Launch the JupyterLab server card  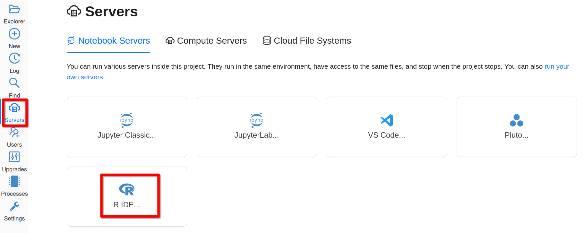tap(257, 127)
